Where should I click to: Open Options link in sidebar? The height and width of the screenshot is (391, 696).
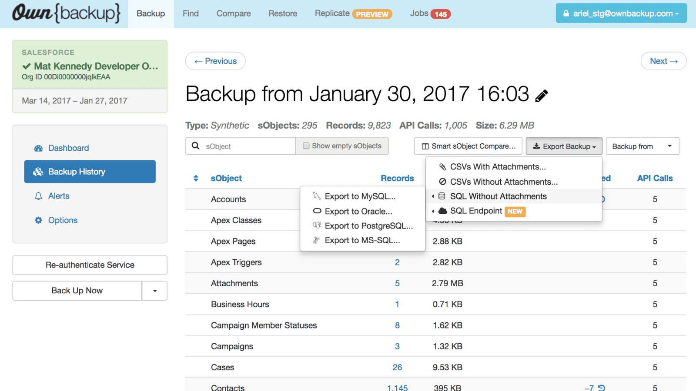tap(63, 220)
